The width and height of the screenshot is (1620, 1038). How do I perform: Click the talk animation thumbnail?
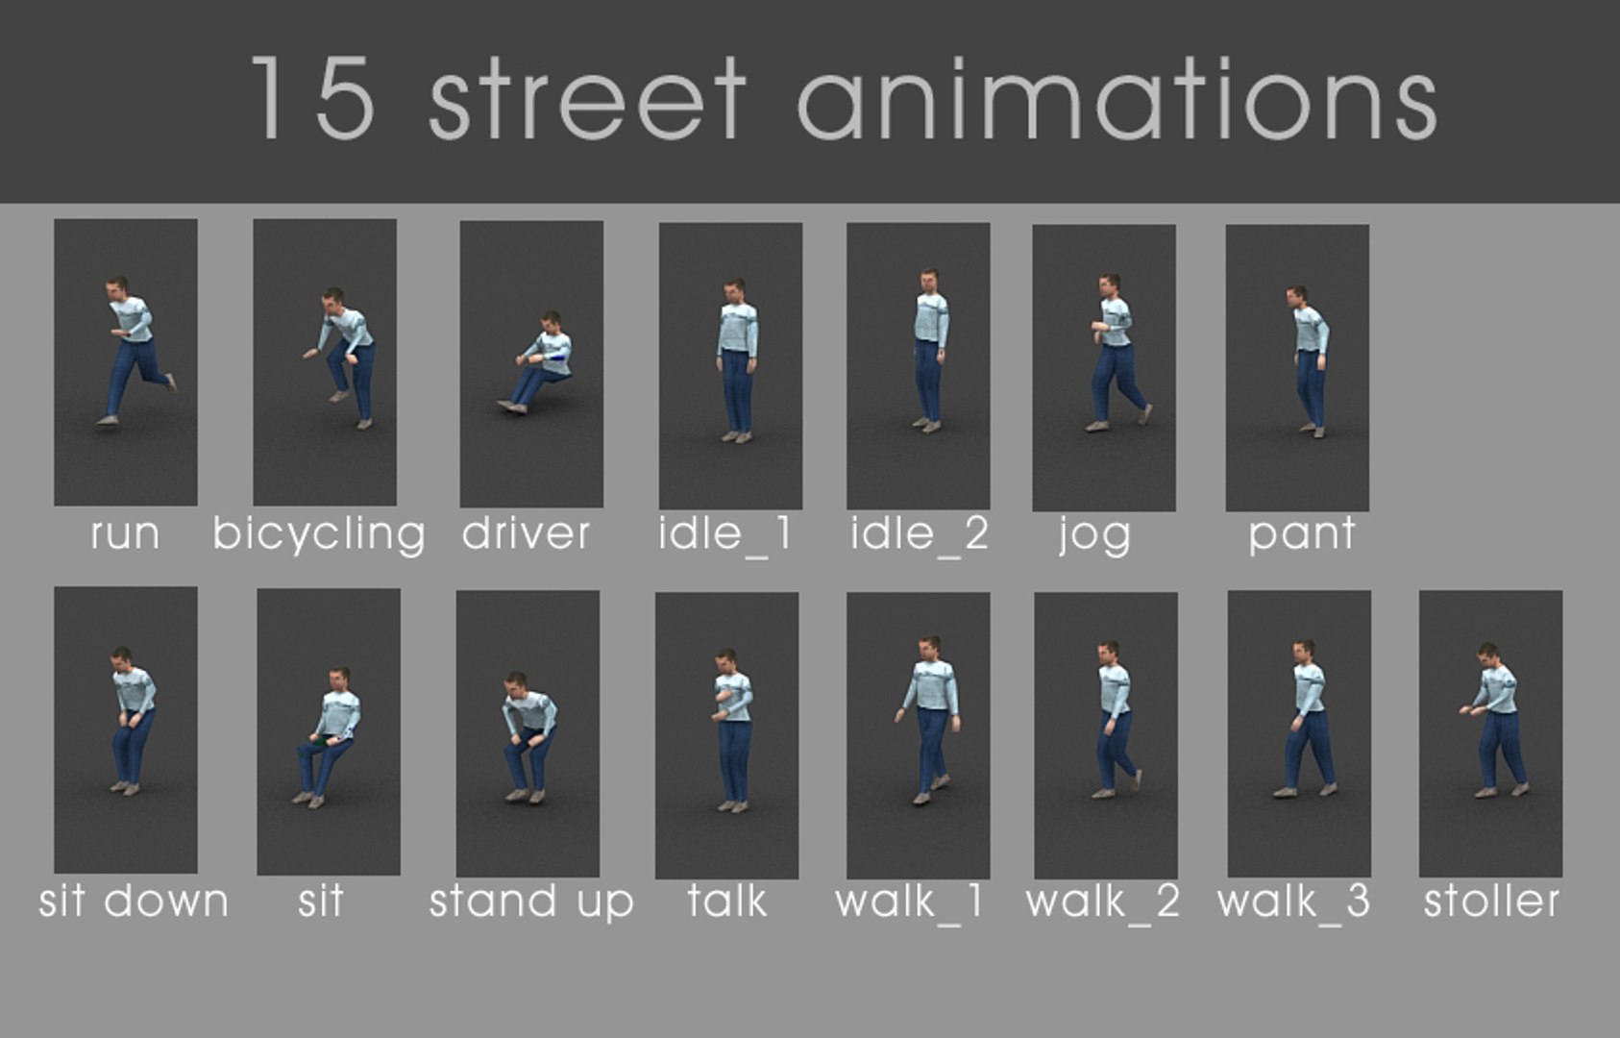click(726, 736)
